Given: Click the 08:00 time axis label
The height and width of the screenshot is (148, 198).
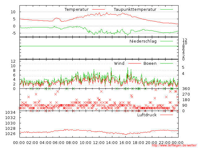Looking at the screenshot, I should (72, 143).
